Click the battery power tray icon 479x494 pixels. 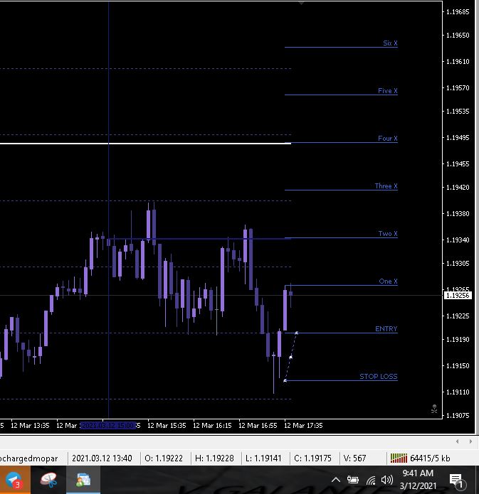tap(353, 480)
